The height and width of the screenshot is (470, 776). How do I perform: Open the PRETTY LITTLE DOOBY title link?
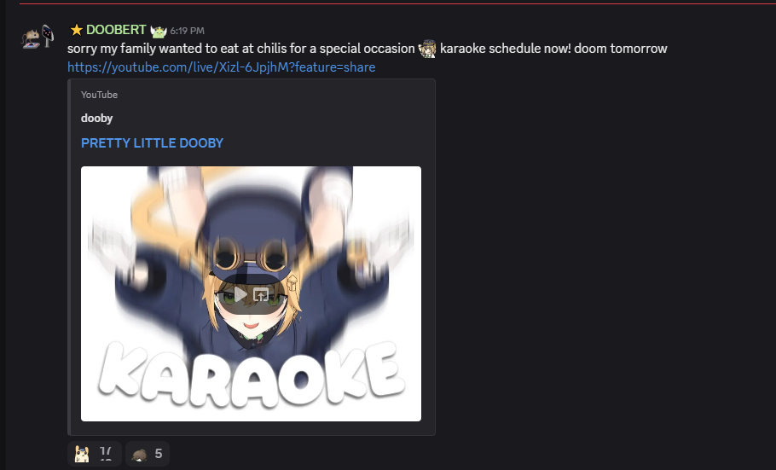pos(152,143)
